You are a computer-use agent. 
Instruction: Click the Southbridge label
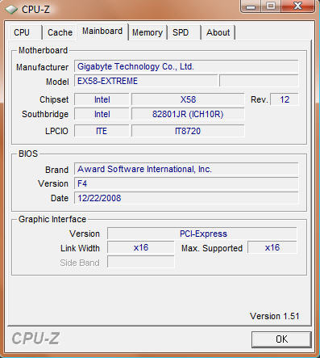45,114
